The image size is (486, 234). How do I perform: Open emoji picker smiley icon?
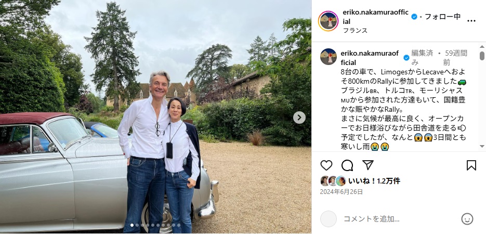pyautogui.click(x=467, y=219)
